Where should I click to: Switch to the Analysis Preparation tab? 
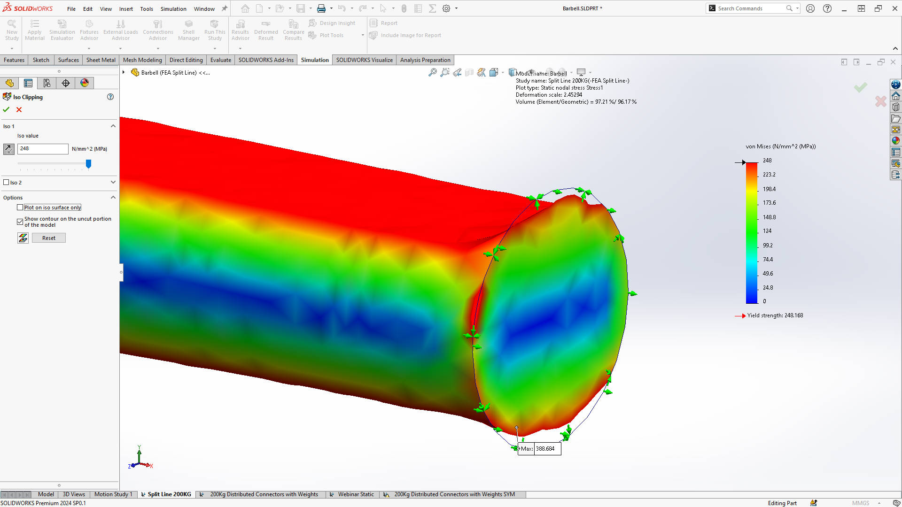tap(425, 60)
